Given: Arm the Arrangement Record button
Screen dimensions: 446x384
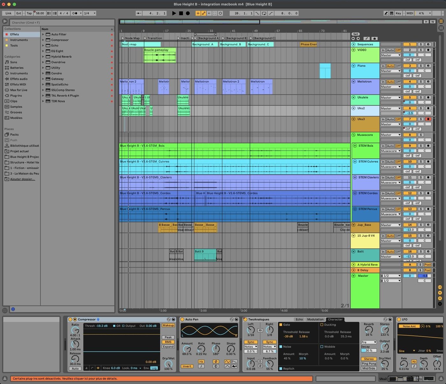Looking at the screenshot, I should click(x=188, y=13).
